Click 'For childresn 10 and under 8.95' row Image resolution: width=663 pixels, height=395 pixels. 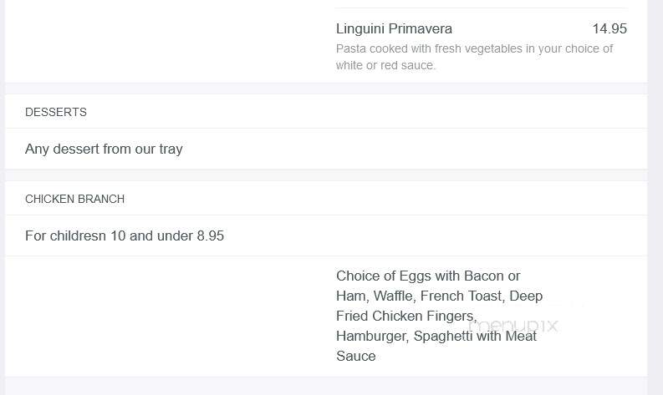coord(326,235)
